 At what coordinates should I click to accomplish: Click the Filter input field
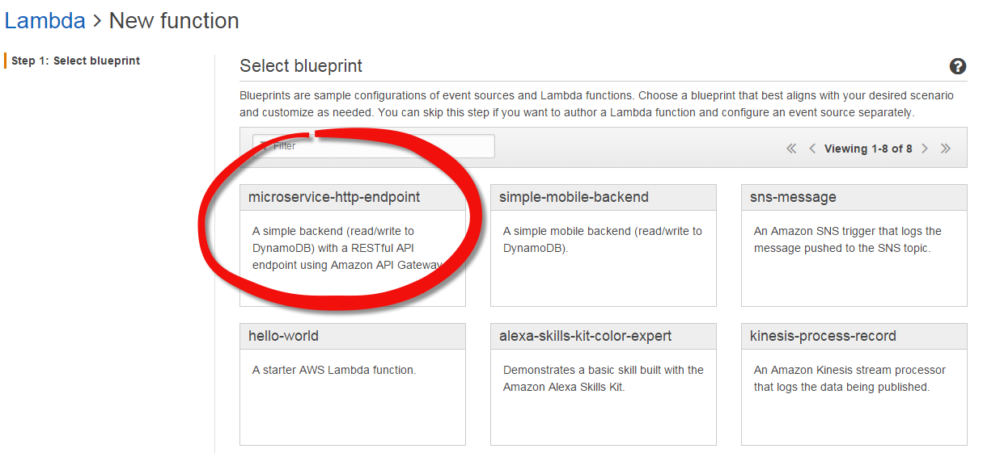(374, 146)
